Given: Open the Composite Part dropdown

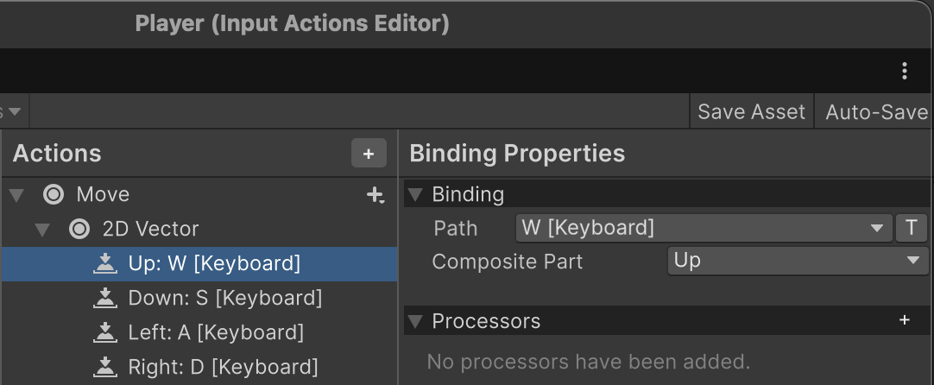Looking at the screenshot, I should coord(797,261).
